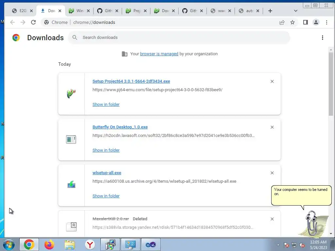Close the active Downloads tab

coord(60,11)
